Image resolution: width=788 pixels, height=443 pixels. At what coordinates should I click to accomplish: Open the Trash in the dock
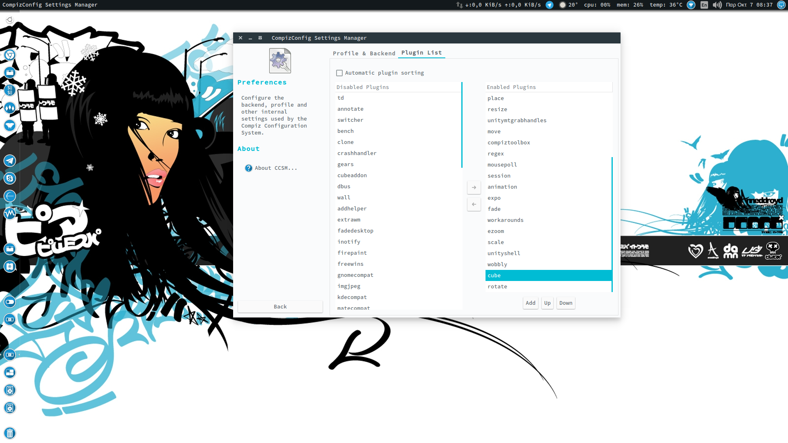coord(10,433)
